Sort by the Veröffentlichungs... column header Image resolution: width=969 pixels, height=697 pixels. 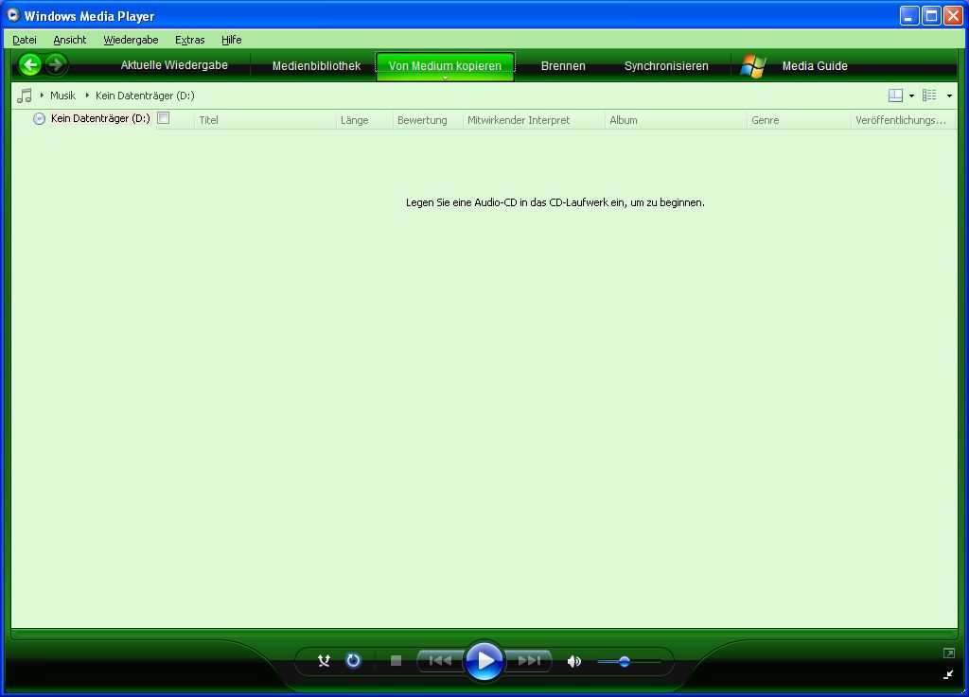[x=903, y=120]
